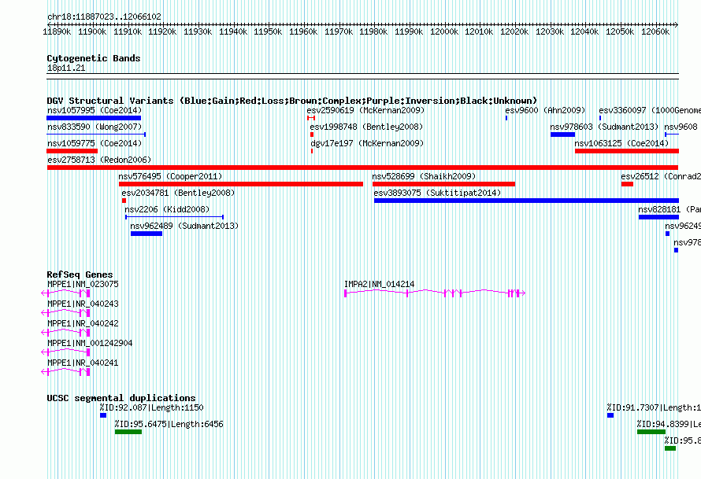Viewport: 701px width, 479px height.
Task: Click the 12000k ruler tick label
Action: 444,31
